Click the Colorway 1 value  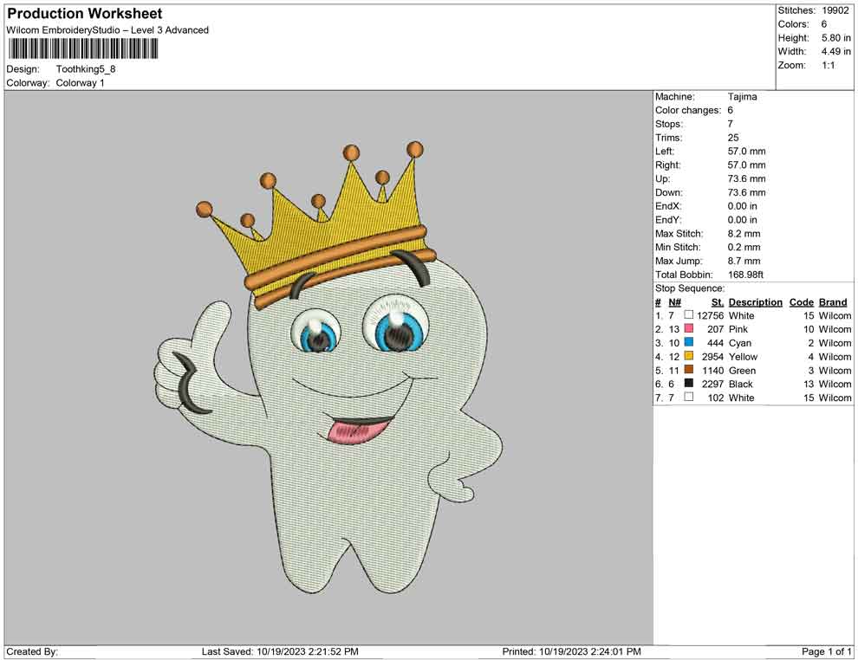click(80, 83)
